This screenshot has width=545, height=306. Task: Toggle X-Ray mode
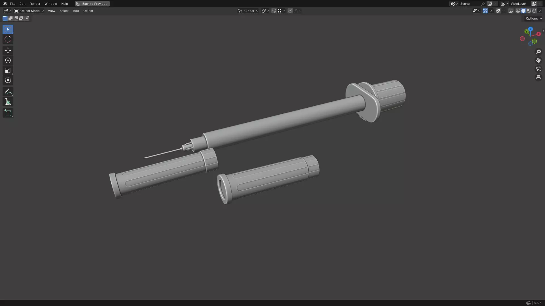(511, 11)
